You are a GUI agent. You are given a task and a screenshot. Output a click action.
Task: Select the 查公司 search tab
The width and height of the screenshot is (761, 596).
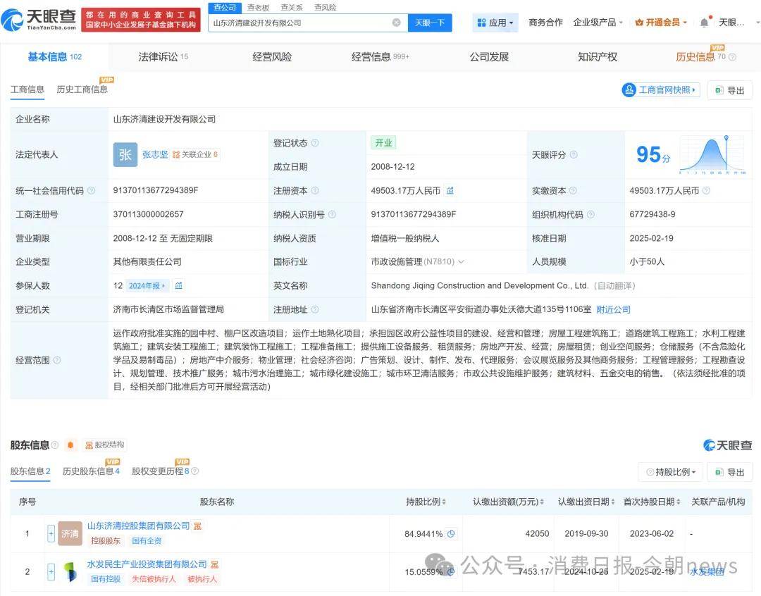tap(225, 7)
